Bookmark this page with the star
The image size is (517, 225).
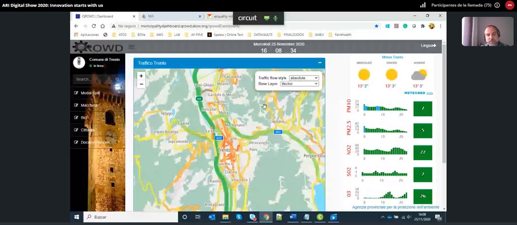click(x=376, y=26)
